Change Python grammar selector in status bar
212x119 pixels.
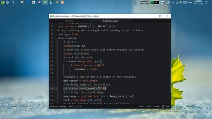tap(156, 106)
